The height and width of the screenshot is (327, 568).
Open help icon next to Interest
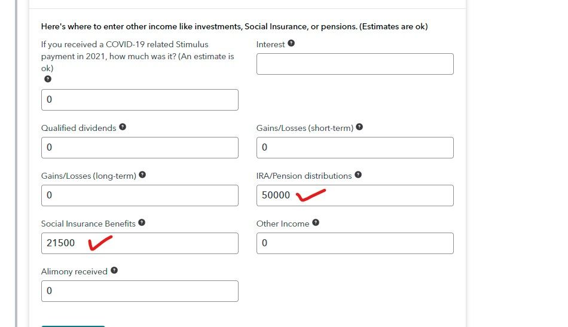[291, 44]
